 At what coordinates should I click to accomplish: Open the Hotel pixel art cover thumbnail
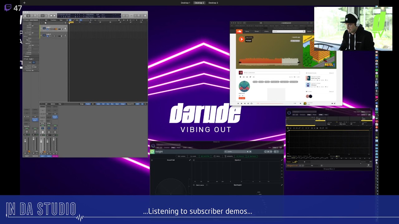[320, 51]
